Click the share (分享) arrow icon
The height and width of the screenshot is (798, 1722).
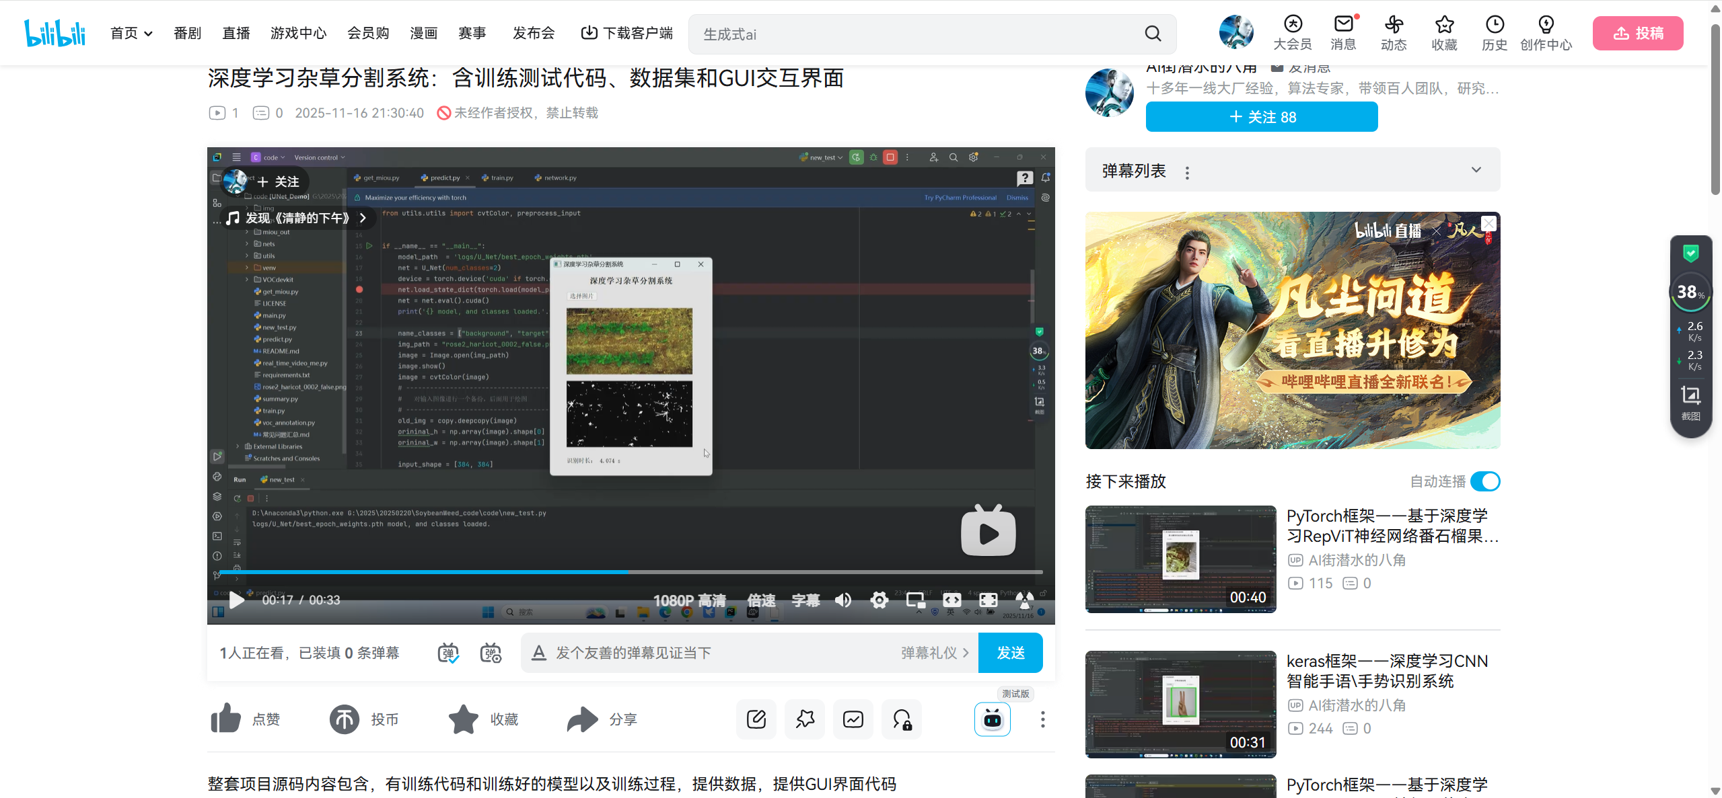click(582, 719)
